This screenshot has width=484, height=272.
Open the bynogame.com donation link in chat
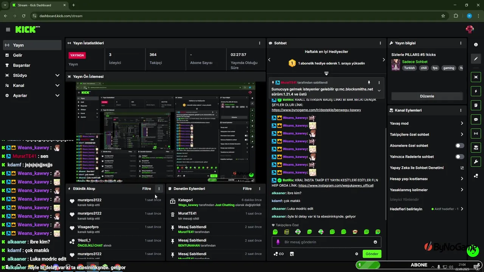(316, 110)
